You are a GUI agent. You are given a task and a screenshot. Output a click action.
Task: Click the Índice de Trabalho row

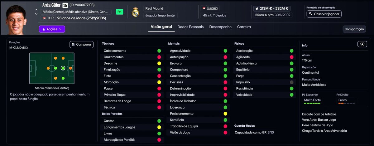point(198,101)
